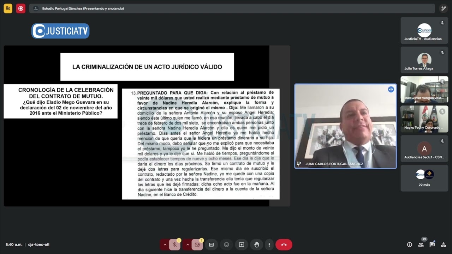Open the Activities panel
The height and width of the screenshot is (254, 452).
pos(444,244)
